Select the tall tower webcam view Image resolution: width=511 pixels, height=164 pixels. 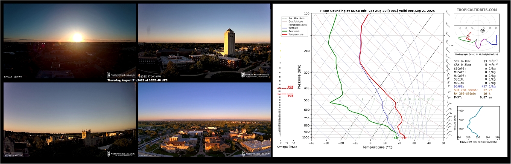pyautogui.click(x=204, y=41)
